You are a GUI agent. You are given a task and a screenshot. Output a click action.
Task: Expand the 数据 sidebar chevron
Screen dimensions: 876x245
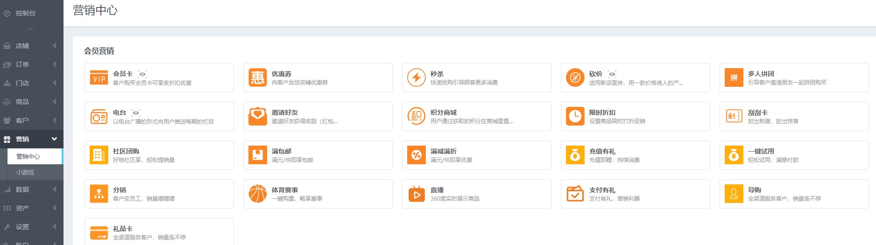tap(55, 189)
